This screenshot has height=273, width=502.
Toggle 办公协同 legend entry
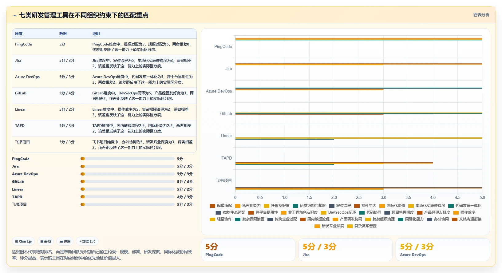438,219
